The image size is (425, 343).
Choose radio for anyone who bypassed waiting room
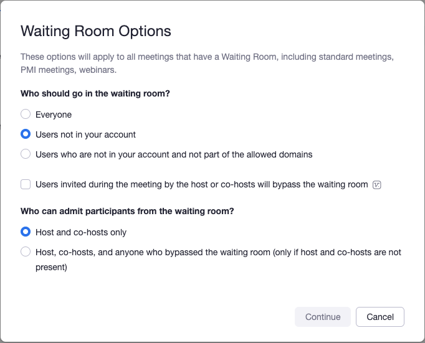26,251
